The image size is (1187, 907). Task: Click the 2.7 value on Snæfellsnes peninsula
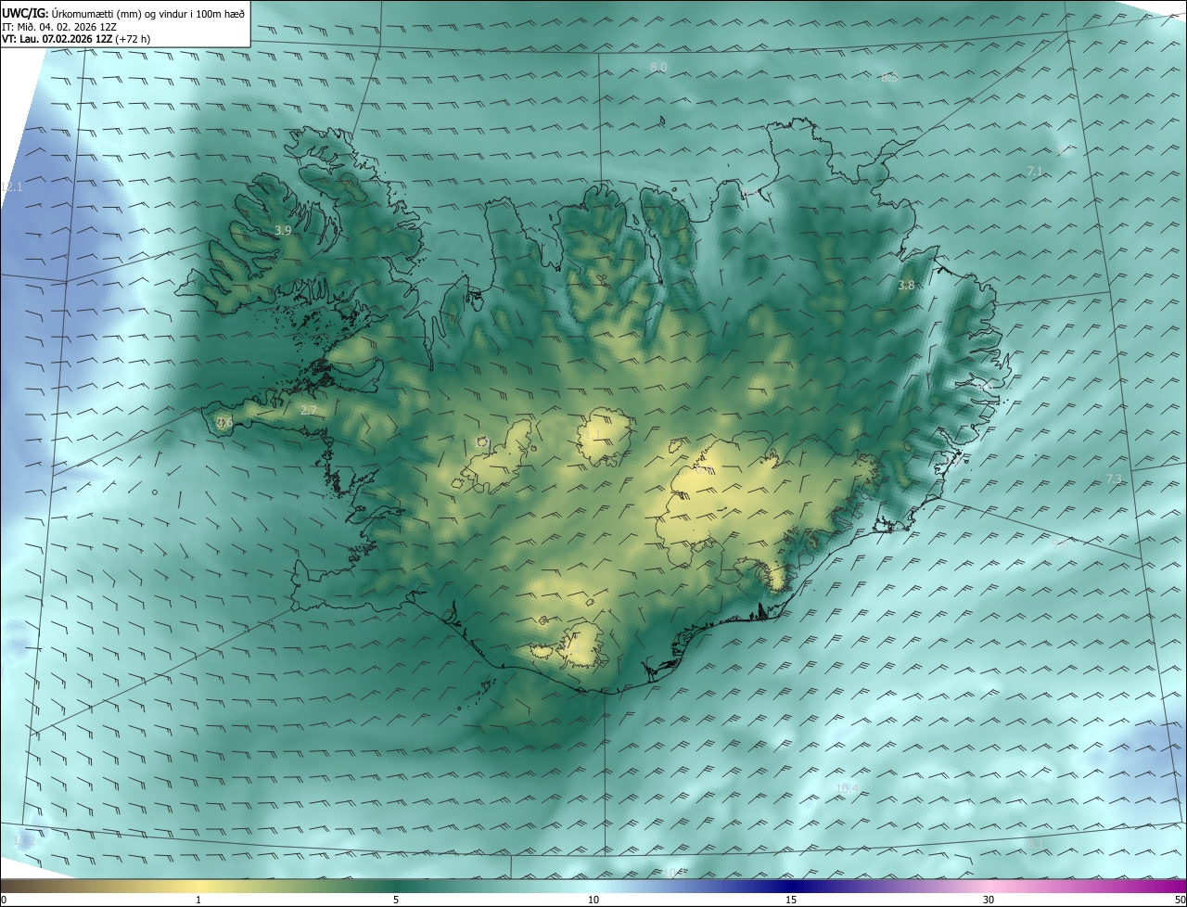[309, 410]
